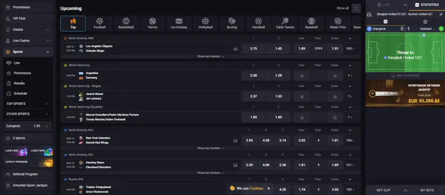Open statistics icon for Hershey Bears match
The width and height of the screenshot is (445, 195).
tap(235, 165)
